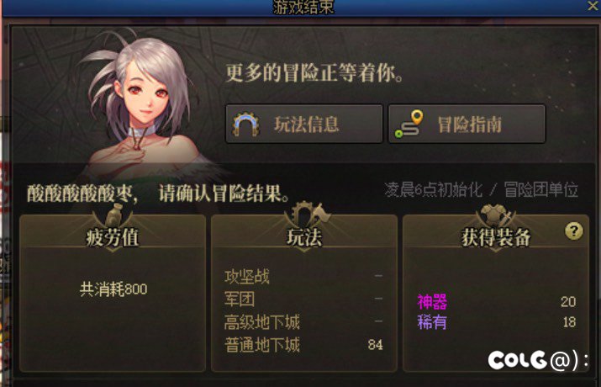Close the 游戏结束 window

pyautogui.click(x=593, y=6)
